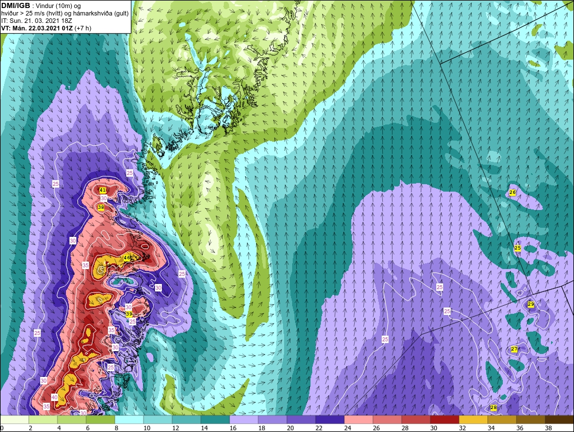Click the legend scale number 0
This screenshot has width=574, height=432.
(x=2, y=428)
